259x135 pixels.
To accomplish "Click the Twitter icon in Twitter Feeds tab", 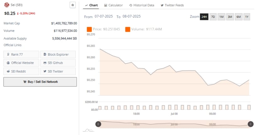I will coord(162,5).
